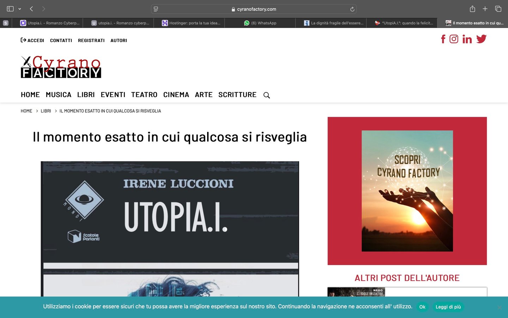Click the Altri post dell'autore heading

(x=407, y=278)
